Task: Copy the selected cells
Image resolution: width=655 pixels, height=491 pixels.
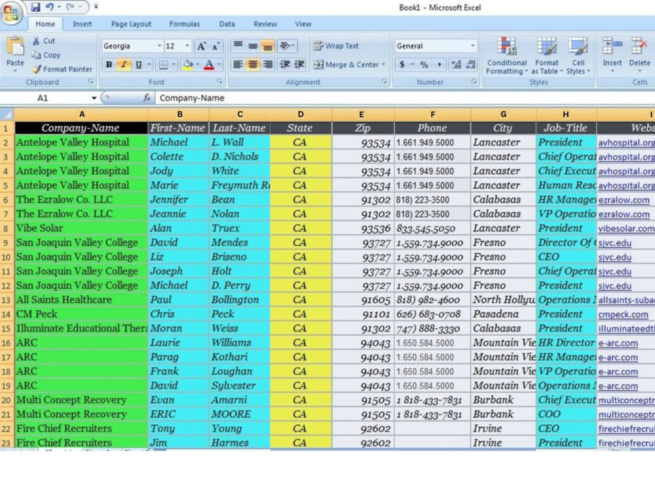Action: point(46,55)
